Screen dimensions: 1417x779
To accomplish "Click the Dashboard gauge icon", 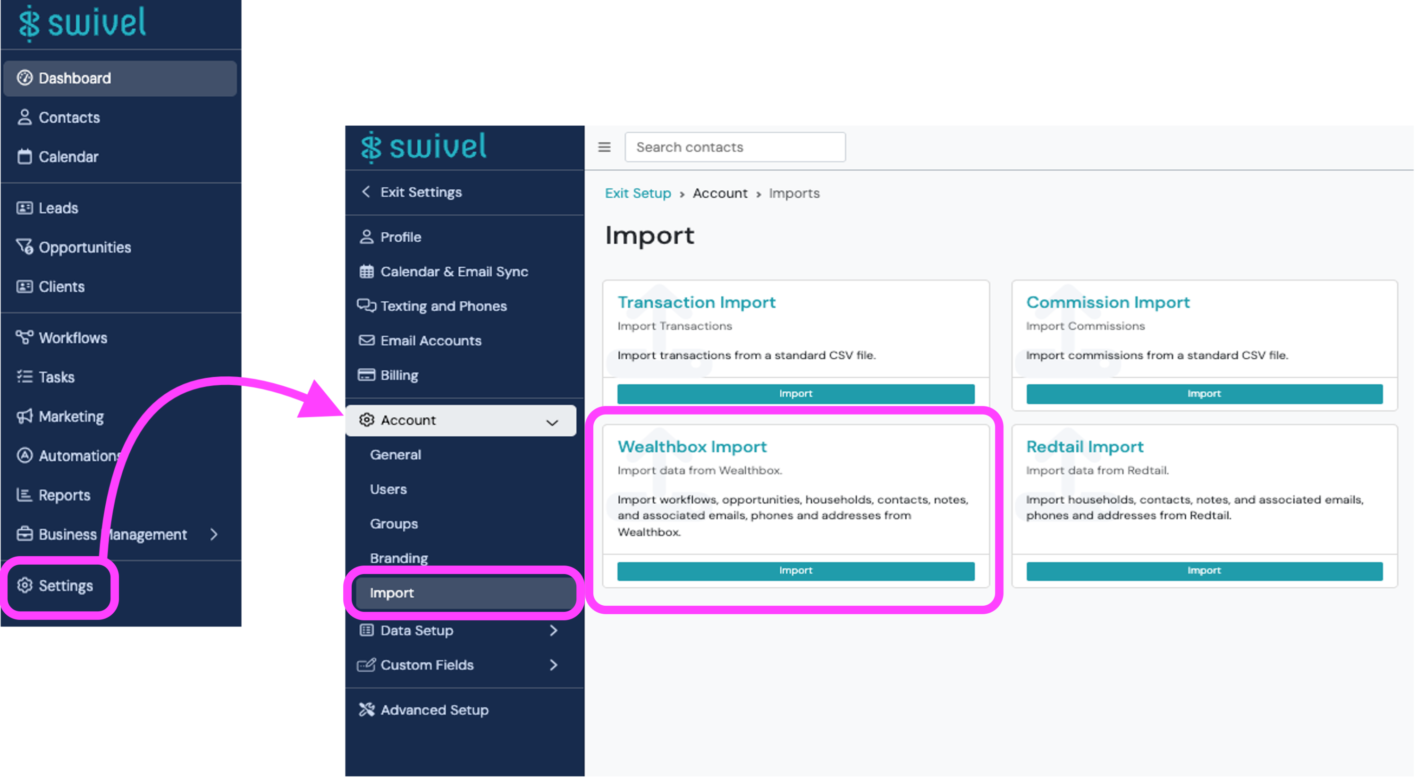I will (25, 78).
